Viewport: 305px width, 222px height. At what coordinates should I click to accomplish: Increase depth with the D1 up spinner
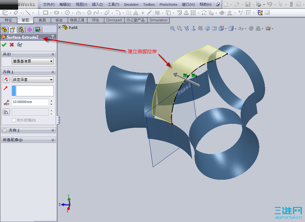pos(51,101)
